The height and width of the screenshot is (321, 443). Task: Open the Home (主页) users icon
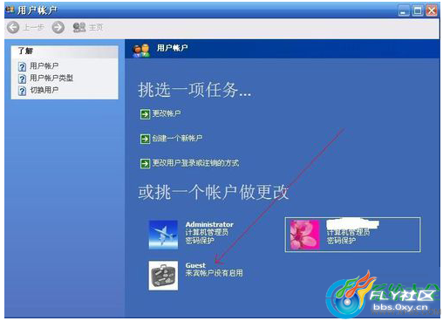click(x=79, y=27)
